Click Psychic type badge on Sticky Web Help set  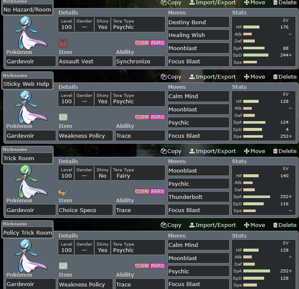[x=142, y=117]
